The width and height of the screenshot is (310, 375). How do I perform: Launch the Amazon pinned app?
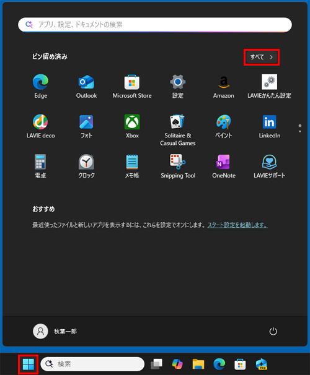coord(224,87)
